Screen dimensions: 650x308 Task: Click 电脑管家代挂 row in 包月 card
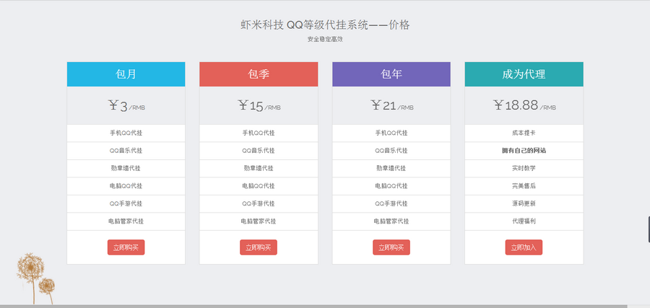pyautogui.click(x=126, y=221)
